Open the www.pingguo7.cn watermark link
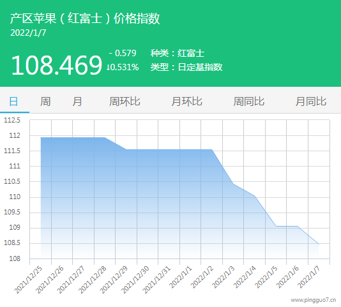341x307 pixels. (314, 300)
